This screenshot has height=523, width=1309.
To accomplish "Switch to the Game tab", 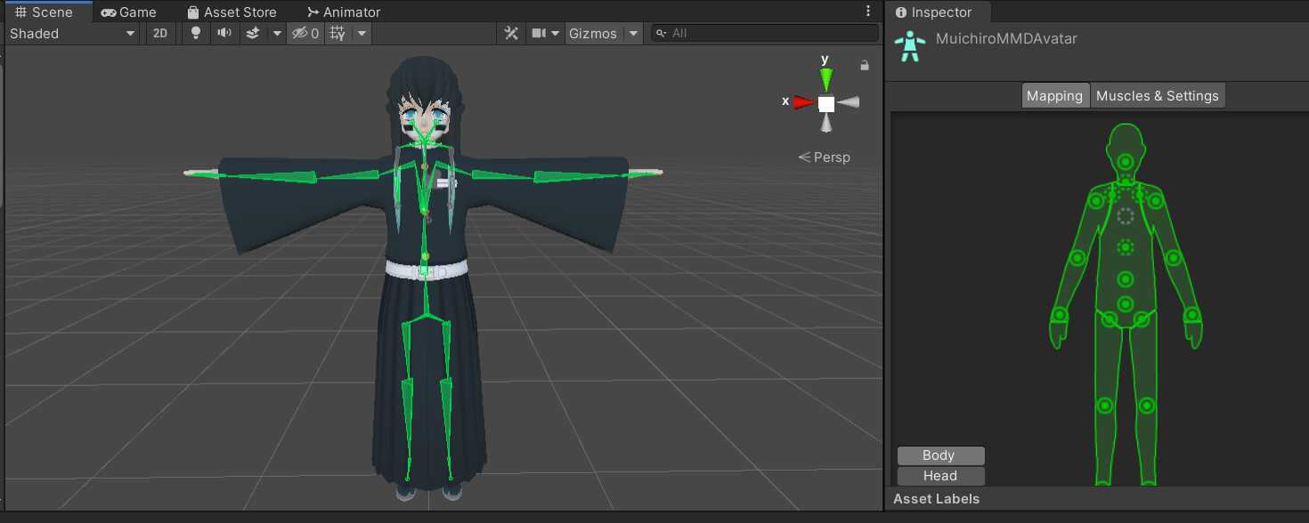I will 128,12.
